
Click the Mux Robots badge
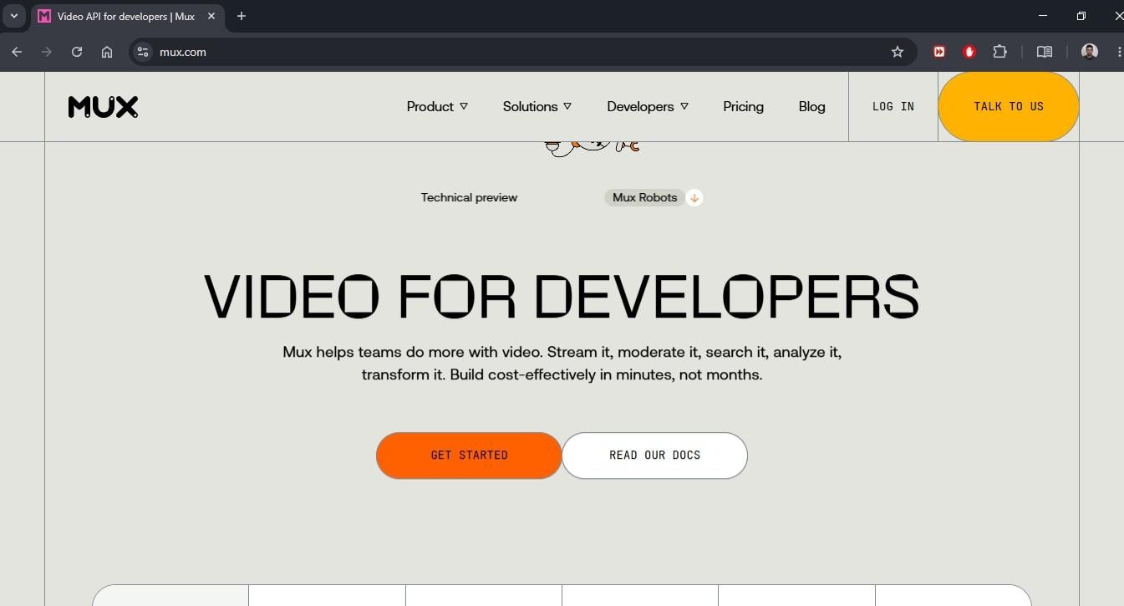coord(644,197)
